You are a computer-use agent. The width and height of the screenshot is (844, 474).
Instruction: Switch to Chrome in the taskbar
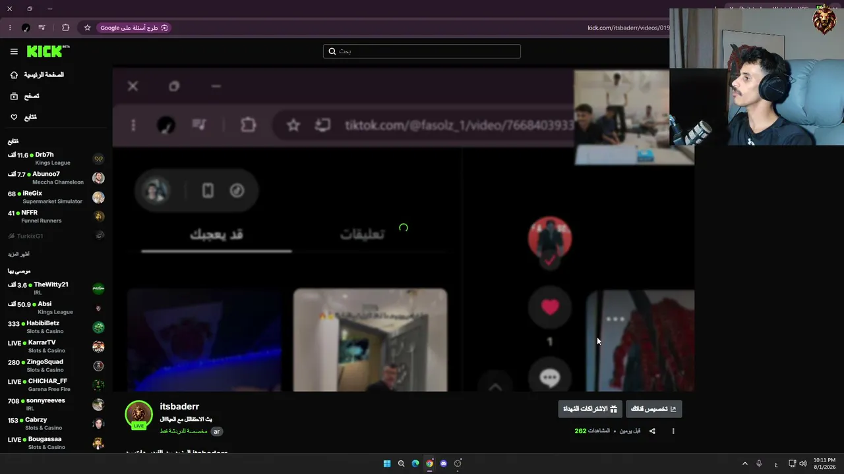[429, 463]
